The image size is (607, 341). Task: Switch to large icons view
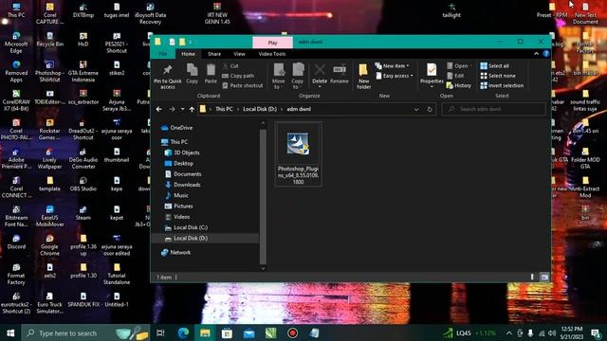point(544,277)
